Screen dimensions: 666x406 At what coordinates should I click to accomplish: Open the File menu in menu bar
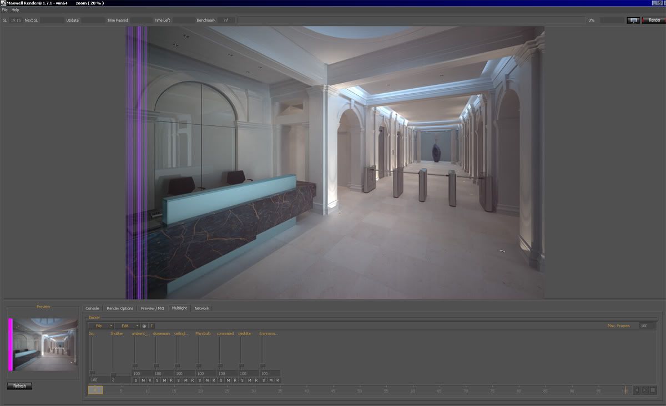coord(5,10)
